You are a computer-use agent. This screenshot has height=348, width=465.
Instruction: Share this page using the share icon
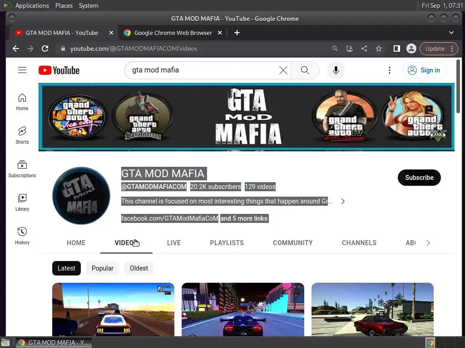(364, 48)
